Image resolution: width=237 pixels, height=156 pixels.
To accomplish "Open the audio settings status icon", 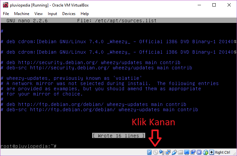I will coord(162,152).
